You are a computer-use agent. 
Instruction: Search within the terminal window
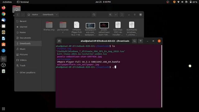click(x=134, y=41)
